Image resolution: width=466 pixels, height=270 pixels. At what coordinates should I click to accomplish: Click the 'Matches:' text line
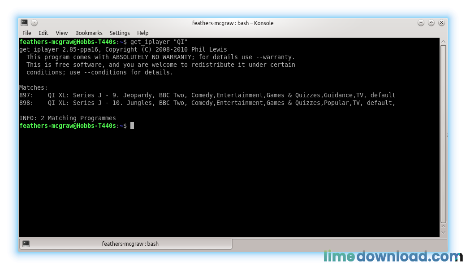33,88
